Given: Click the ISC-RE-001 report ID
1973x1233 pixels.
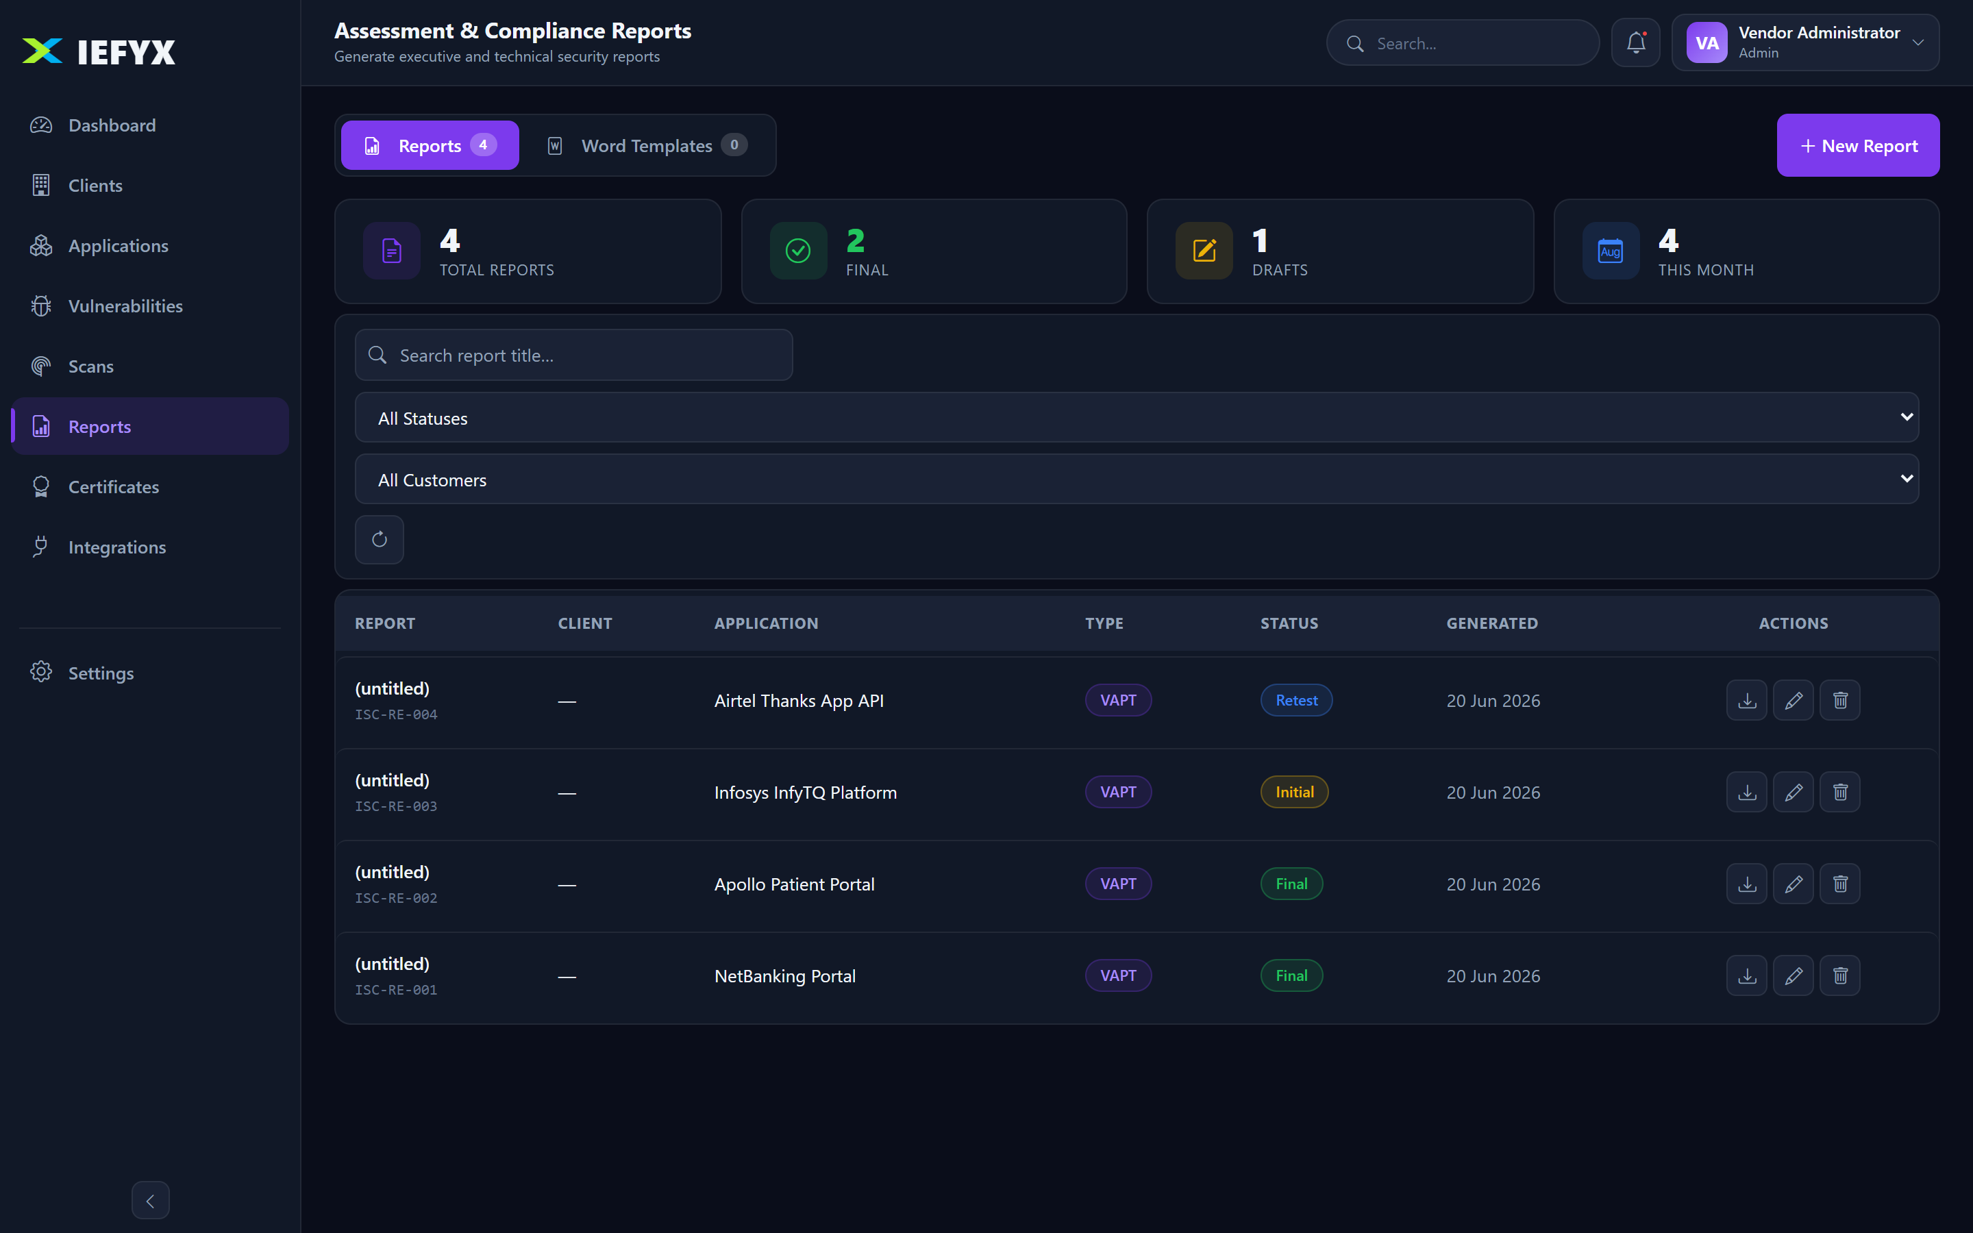Looking at the screenshot, I should 396,990.
